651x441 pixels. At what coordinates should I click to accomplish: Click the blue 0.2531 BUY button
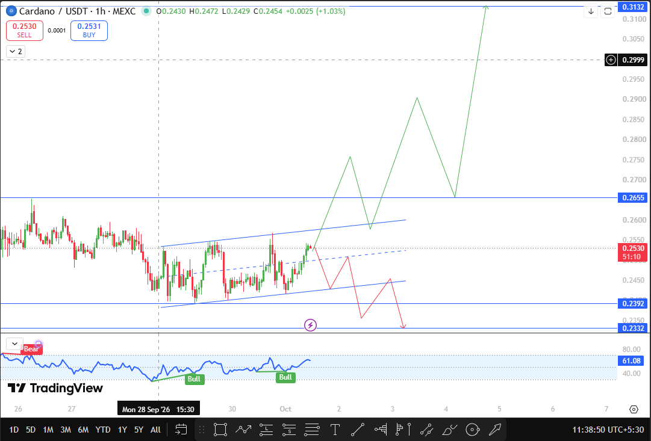(89, 31)
